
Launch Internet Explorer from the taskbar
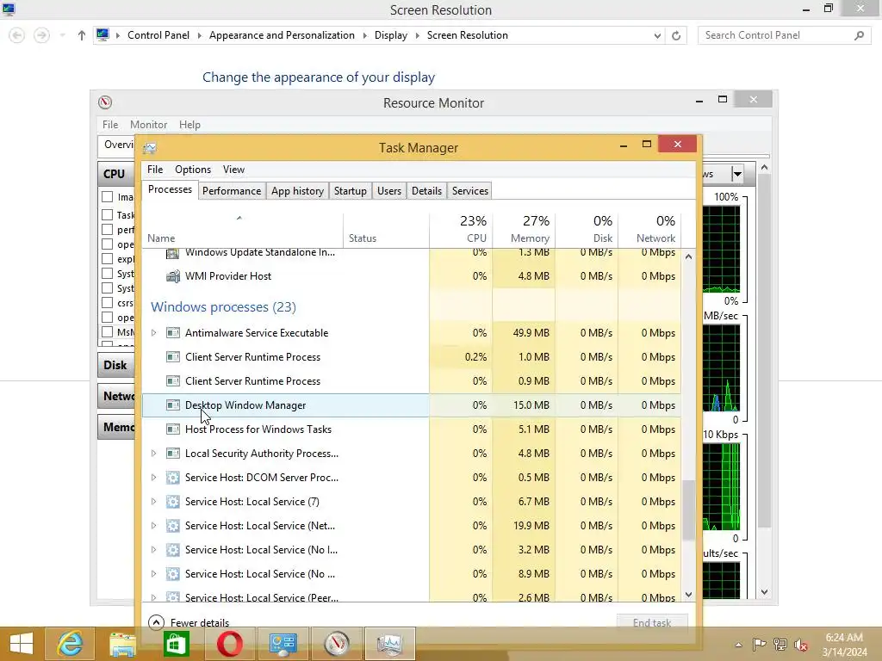70,644
